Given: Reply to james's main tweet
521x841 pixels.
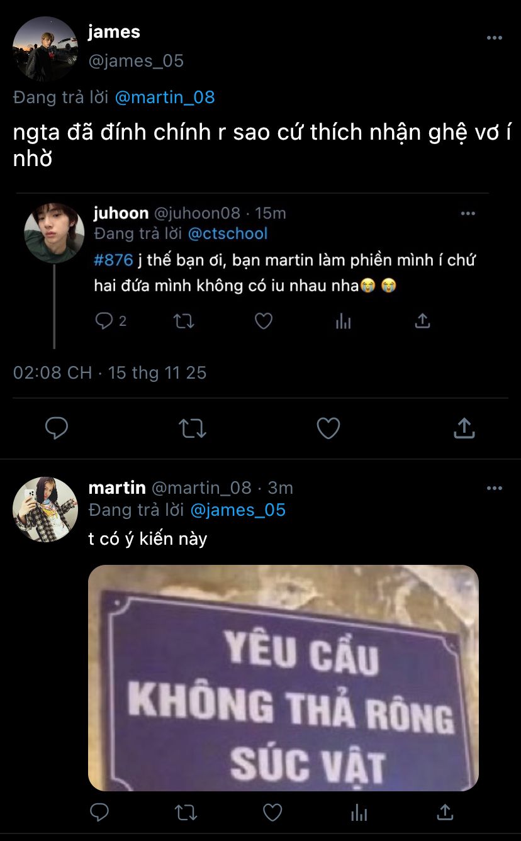Looking at the screenshot, I should (x=57, y=428).
